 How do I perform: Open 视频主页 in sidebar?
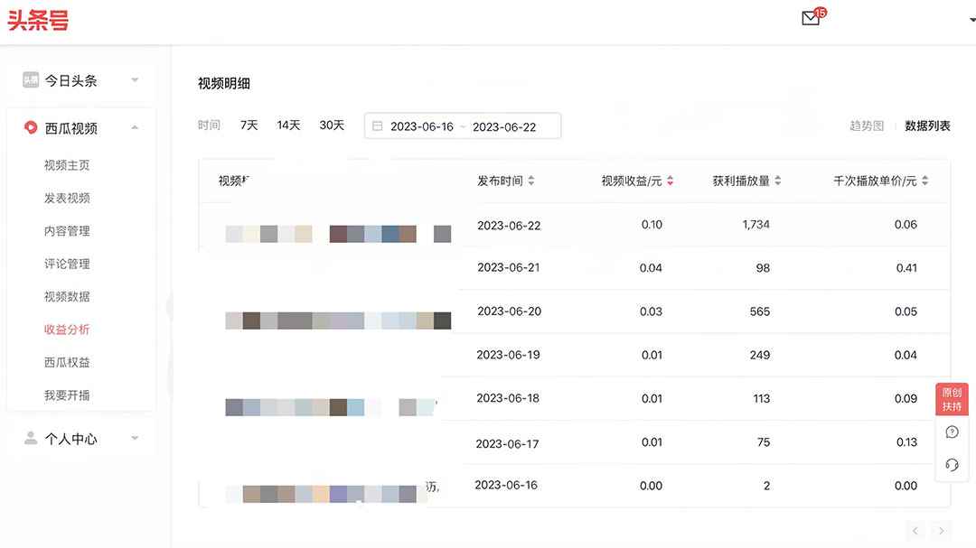click(67, 165)
